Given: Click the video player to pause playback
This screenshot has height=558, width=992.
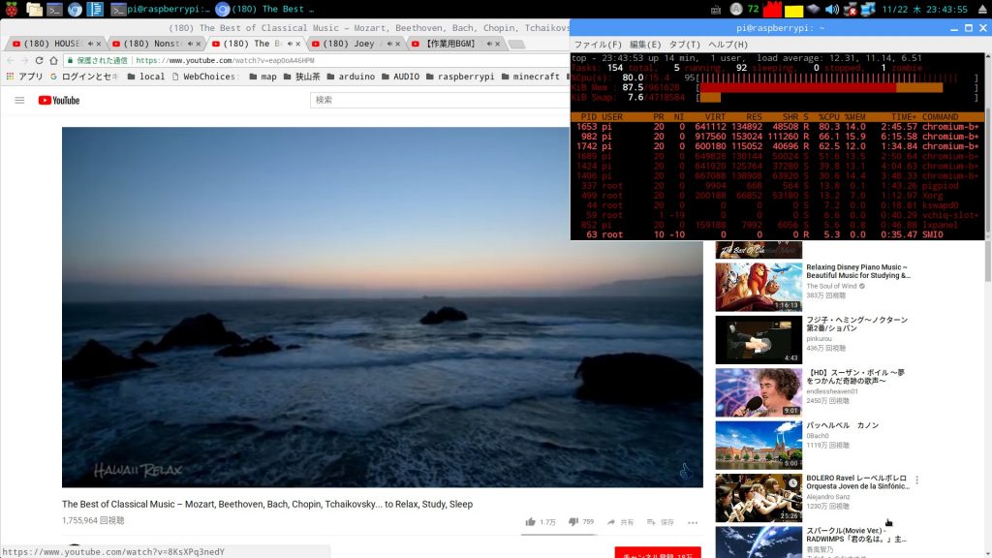Looking at the screenshot, I should pos(382,307).
